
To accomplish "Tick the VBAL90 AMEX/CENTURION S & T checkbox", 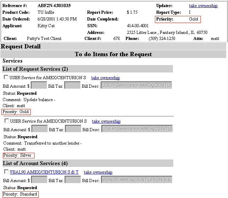I will 6,171.
